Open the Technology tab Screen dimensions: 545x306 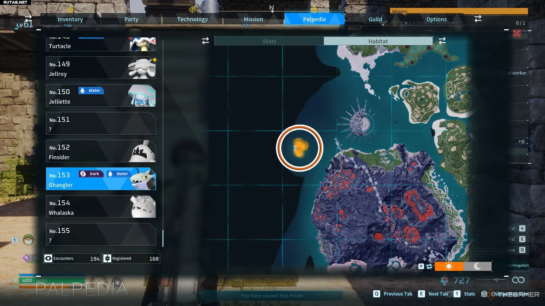192,19
